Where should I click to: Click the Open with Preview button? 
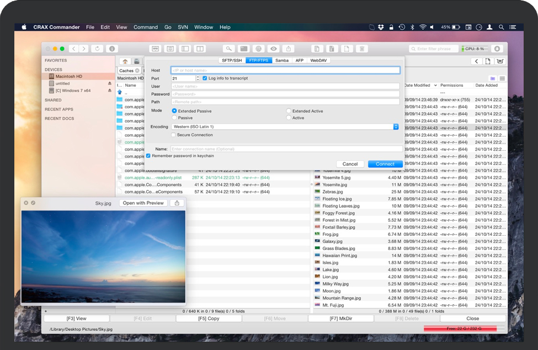[143, 203]
